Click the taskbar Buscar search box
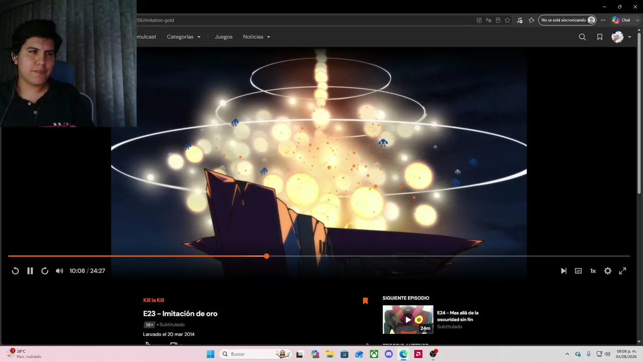 [x=256, y=354]
